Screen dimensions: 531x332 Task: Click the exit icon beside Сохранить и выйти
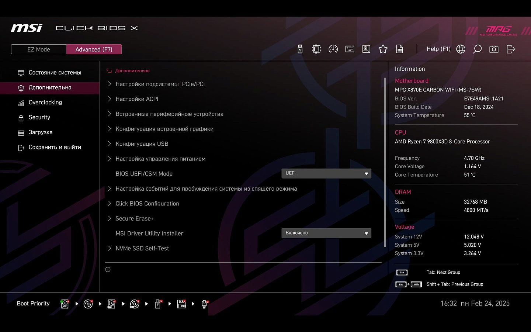[x=21, y=148]
